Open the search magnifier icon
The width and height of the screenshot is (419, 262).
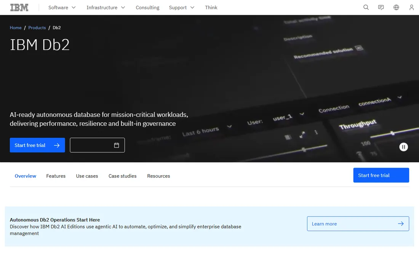tap(366, 8)
